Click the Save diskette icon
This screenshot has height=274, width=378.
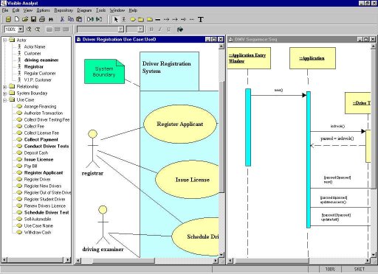coord(34,19)
